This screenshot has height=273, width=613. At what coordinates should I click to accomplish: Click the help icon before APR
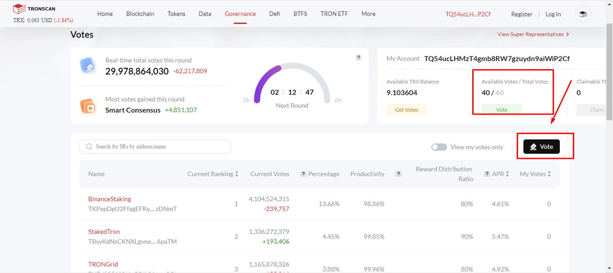tap(487, 174)
